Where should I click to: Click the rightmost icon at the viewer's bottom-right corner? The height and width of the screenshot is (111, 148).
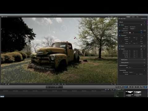tap(115, 84)
